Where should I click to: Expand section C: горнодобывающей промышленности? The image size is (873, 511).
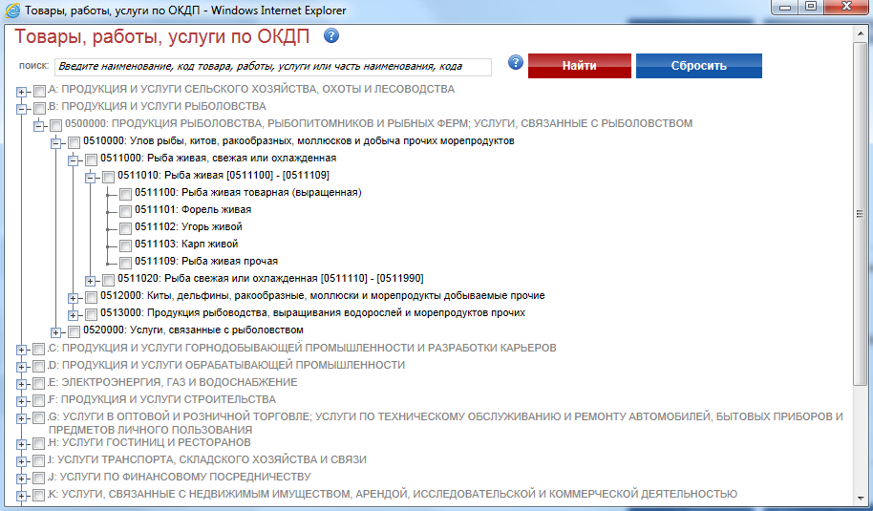(x=21, y=351)
